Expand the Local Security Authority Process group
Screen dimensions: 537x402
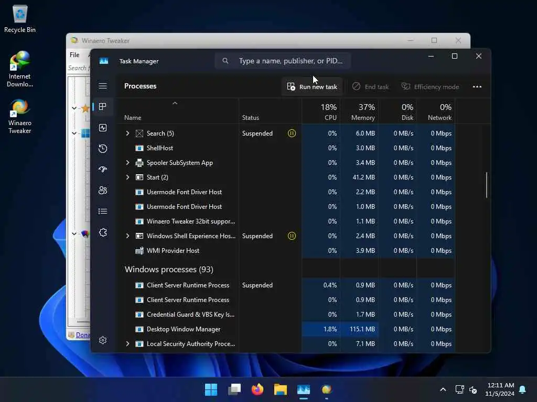(128, 344)
